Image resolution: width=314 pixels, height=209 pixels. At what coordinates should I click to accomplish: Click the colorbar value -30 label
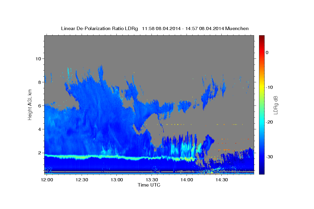click(x=269, y=157)
